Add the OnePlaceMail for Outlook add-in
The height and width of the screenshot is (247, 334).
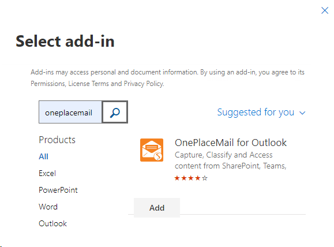point(157,208)
